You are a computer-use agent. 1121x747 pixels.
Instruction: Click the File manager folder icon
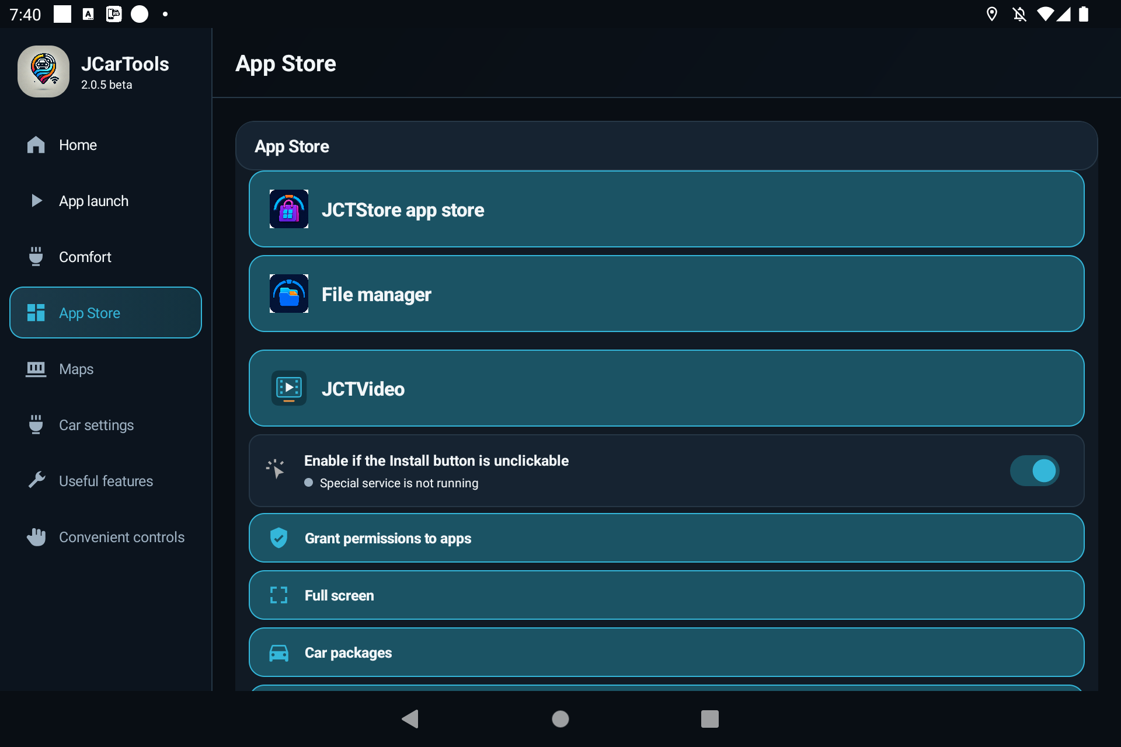coord(289,294)
